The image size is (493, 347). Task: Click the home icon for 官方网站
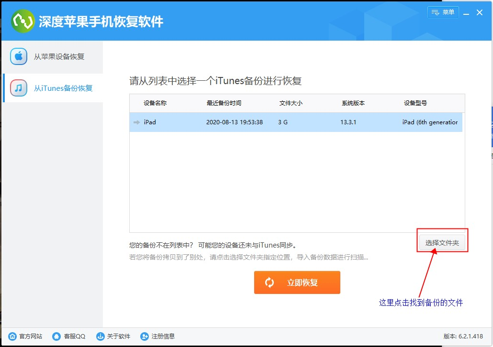click(12, 336)
